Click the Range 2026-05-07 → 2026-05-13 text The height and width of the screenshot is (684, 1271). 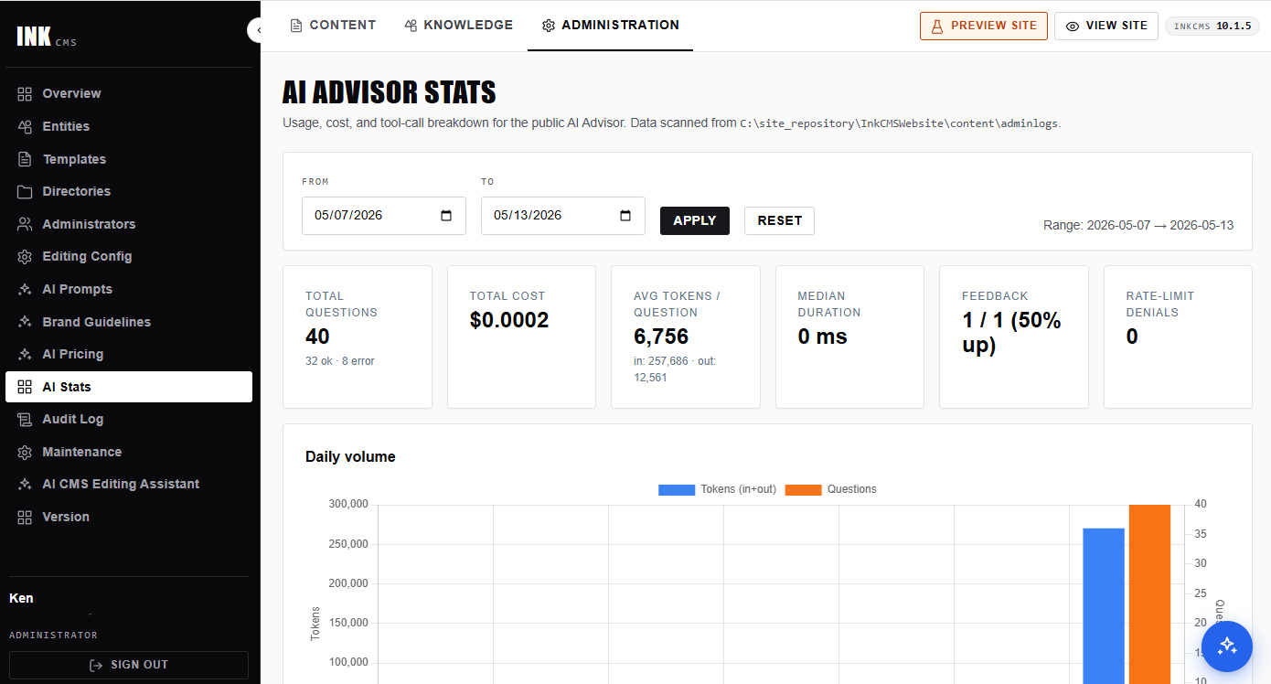tap(1138, 225)
